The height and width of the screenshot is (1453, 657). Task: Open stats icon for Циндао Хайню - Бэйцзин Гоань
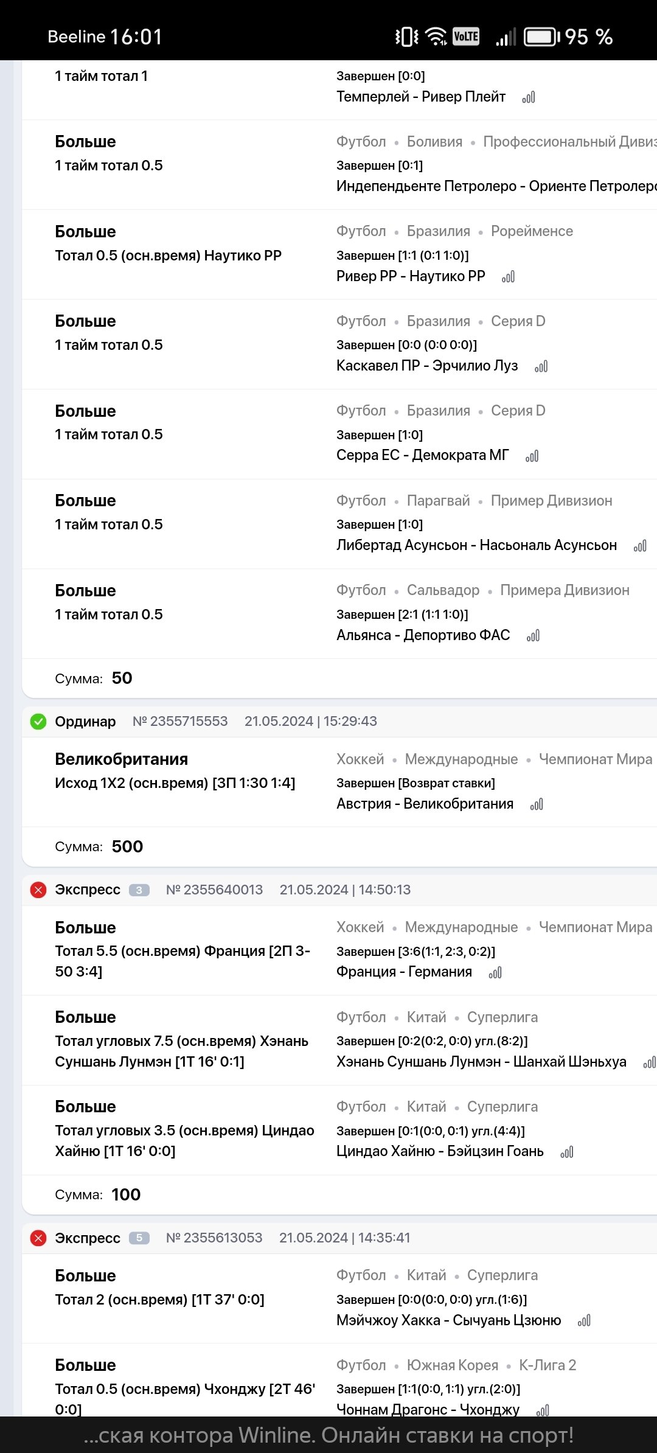click(x=567, y=1152)
